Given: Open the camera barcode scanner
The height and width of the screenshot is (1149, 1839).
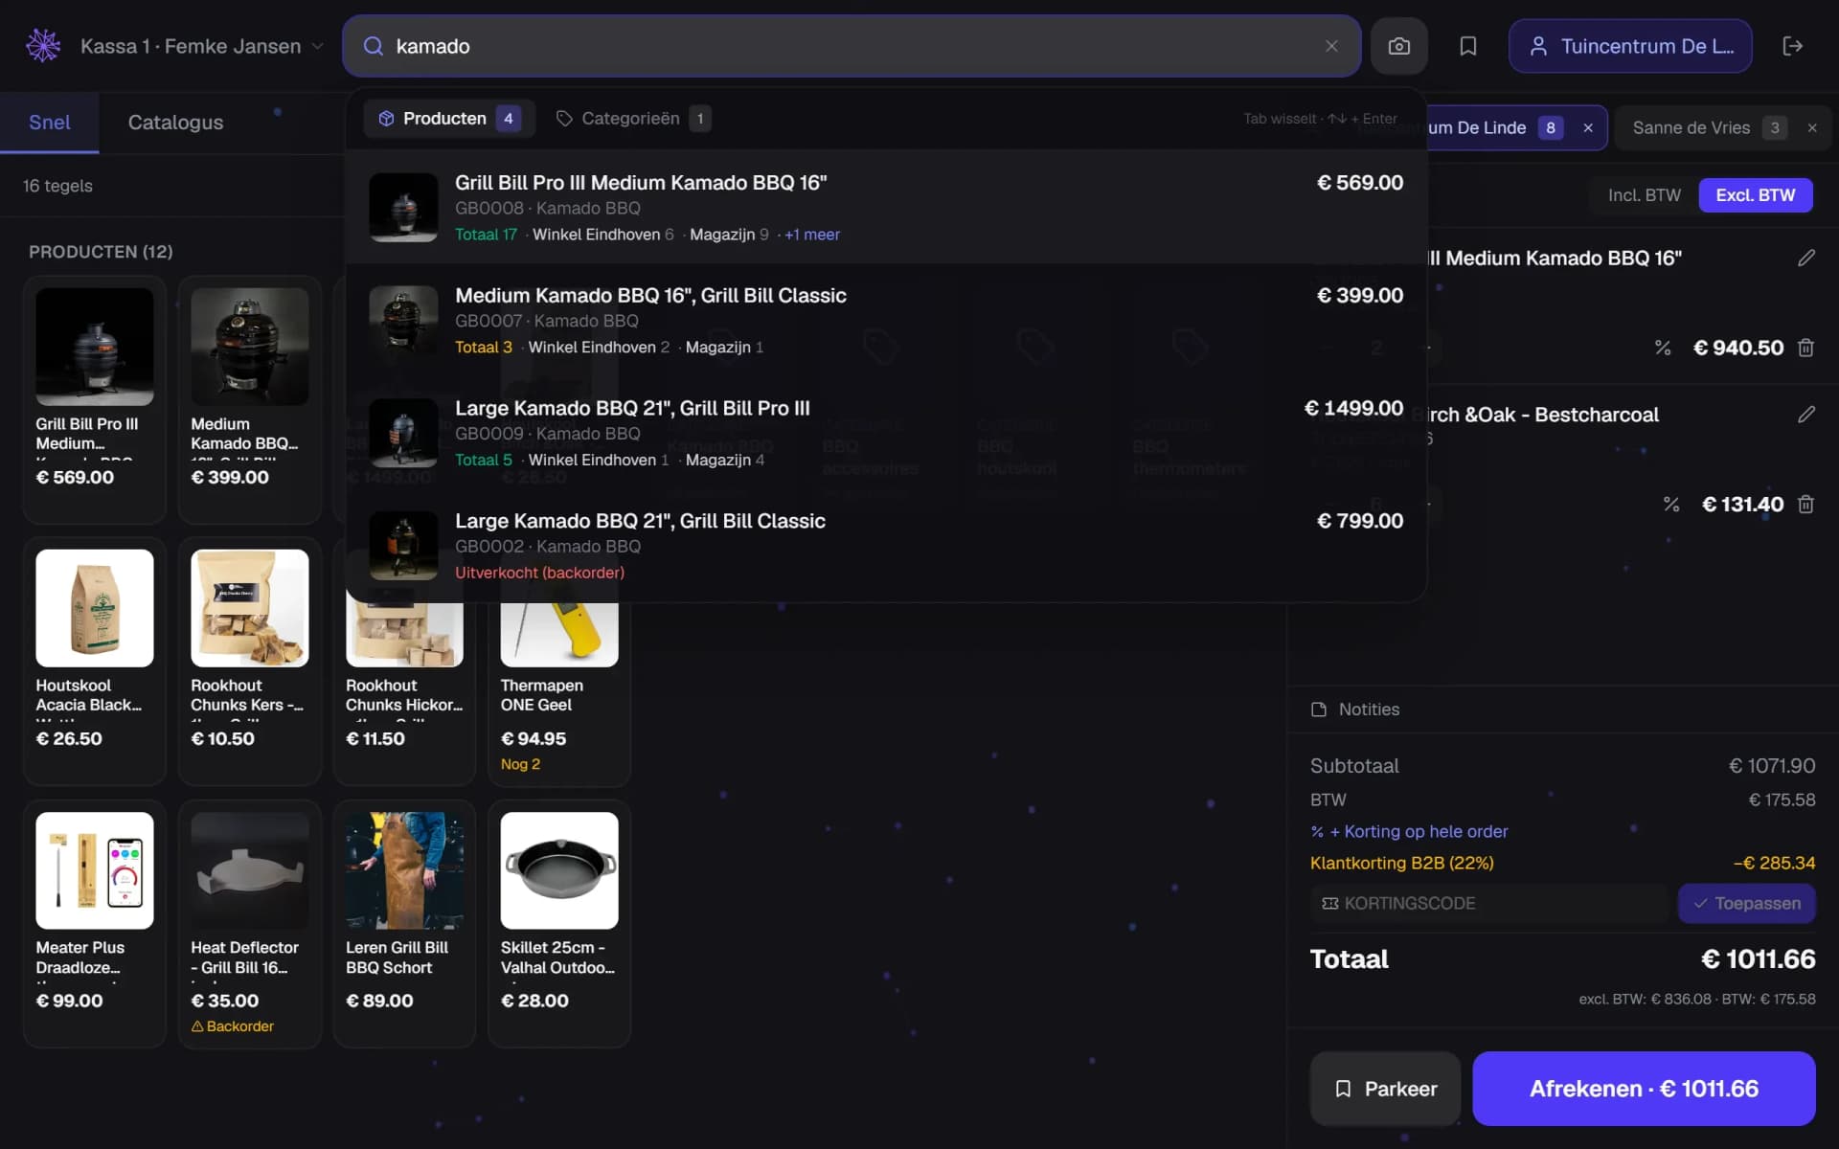Looking at the screenshot, I should click(1398, 46).
